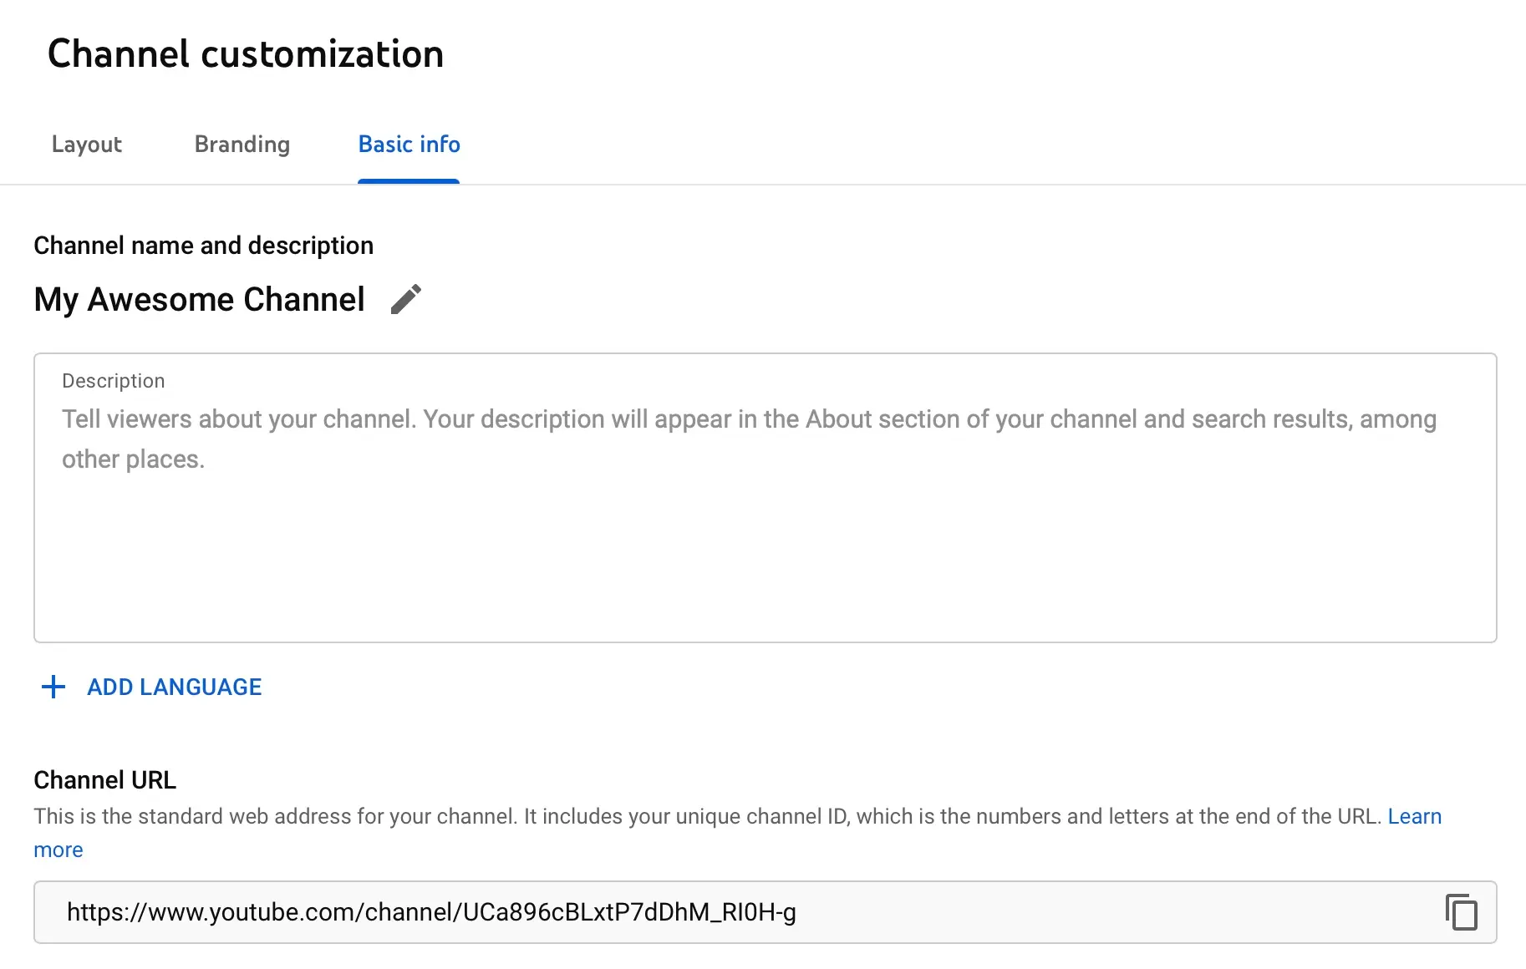Click the plus icon beside Add Language
This screenshot has width=1526, height=969.
[x=53, y=687]
